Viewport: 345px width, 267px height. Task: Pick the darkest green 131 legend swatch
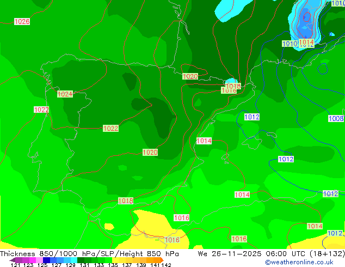[x=81, y=260]
